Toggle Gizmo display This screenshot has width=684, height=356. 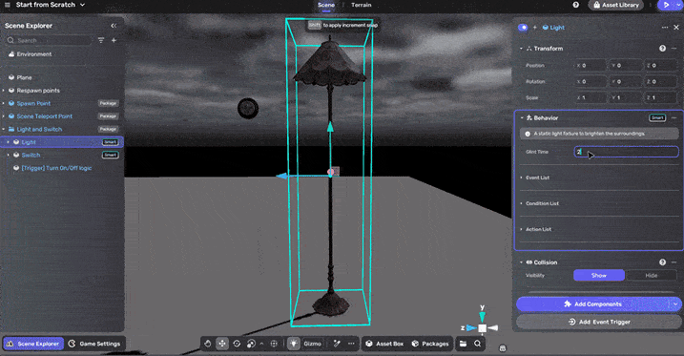click(312, 344)
